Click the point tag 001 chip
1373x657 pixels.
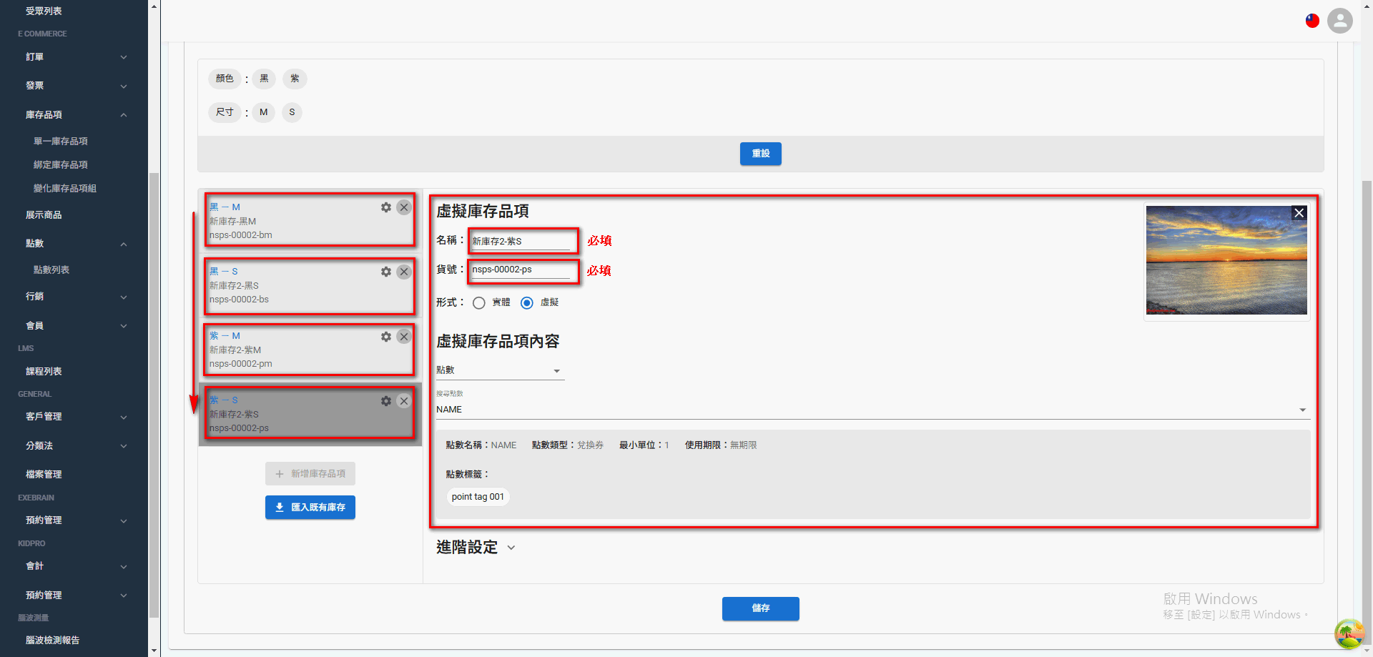(478, 497)
